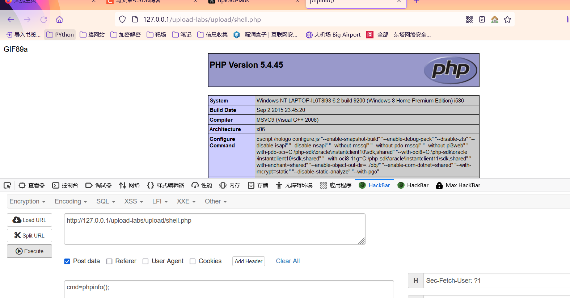Viewport: 570px width, 298px height.
Task: Activate the element picker icon in devtools
Action: [7, 185]
